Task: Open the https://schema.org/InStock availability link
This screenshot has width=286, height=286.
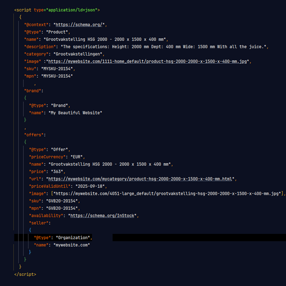Action: click(x=102, y=216)
